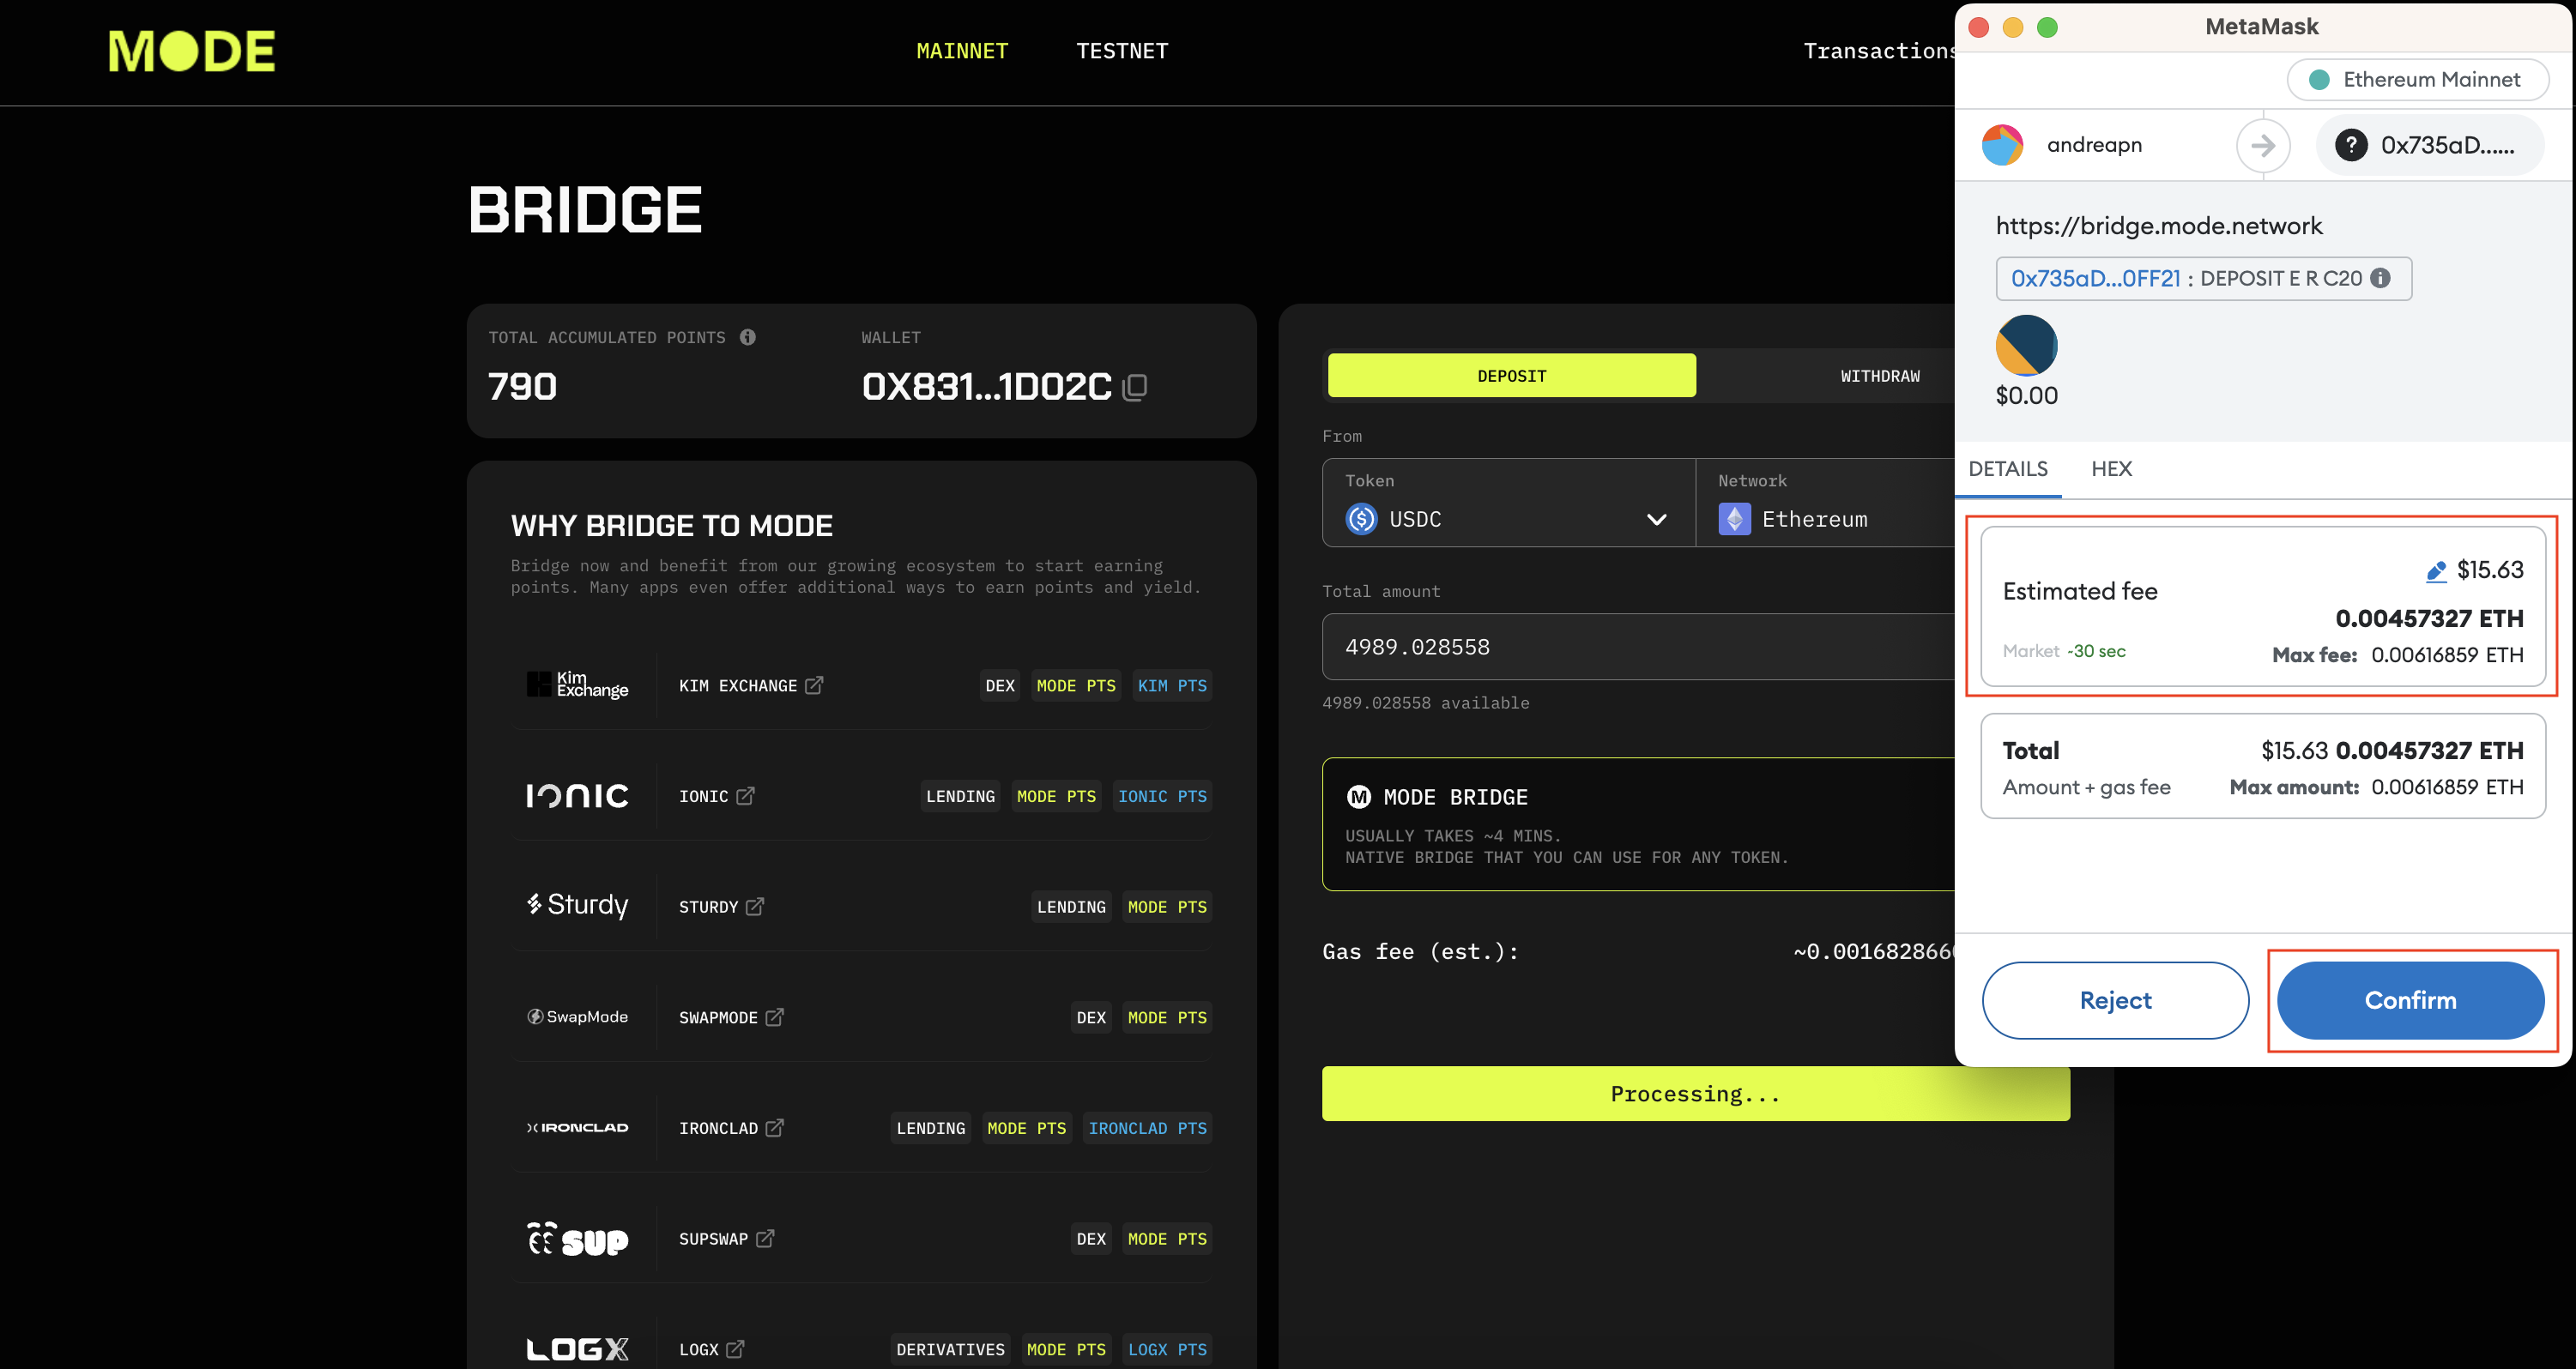Click the DERIVATIVES tag
2576x1369 pixels.
(x=950, y=1349)
